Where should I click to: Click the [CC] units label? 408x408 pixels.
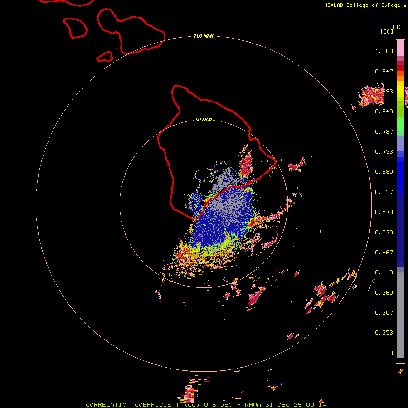point(387,31)
